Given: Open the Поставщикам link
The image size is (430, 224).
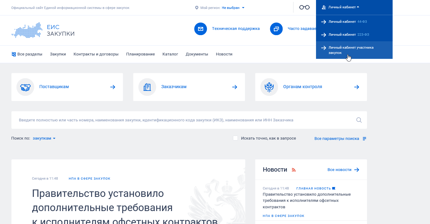Looking at the screenshot, I should (54, 87).
